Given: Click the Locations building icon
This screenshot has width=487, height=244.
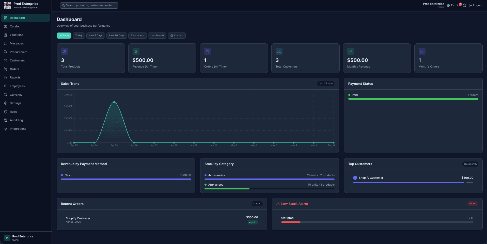Looking at the screenshot, I should pyautogui.click(x=6, y=35).
